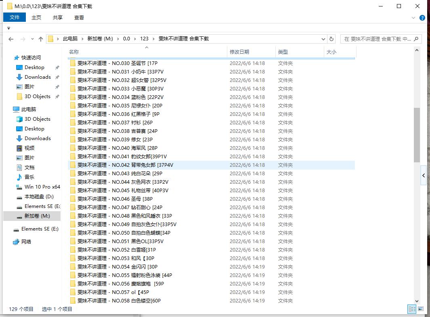The height and width of the screenshot is (317, 430).
Task: Sort by 名称 column header
Action: click(x=147, y=52)
